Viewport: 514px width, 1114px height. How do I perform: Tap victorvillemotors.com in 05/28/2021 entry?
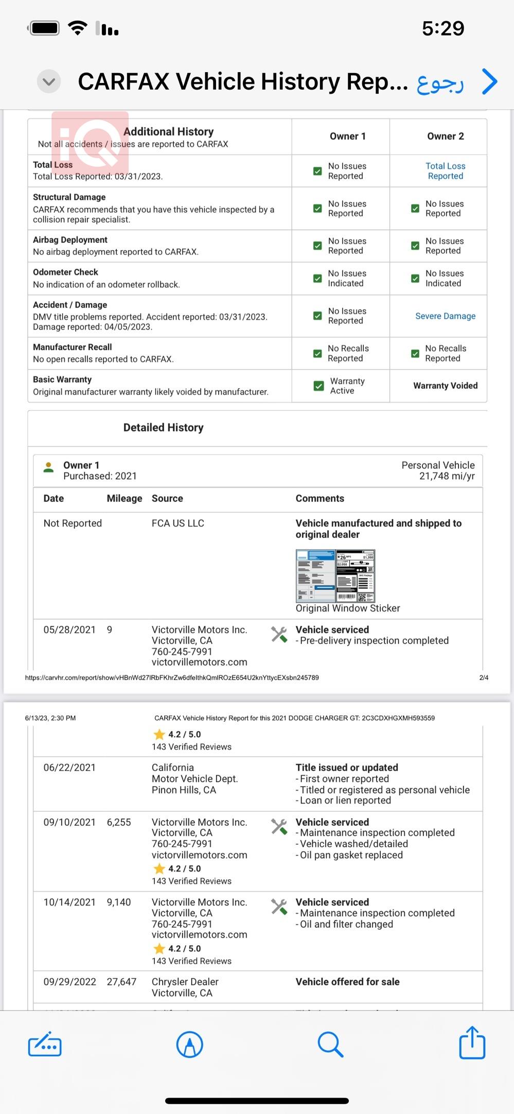pos(199,662)
